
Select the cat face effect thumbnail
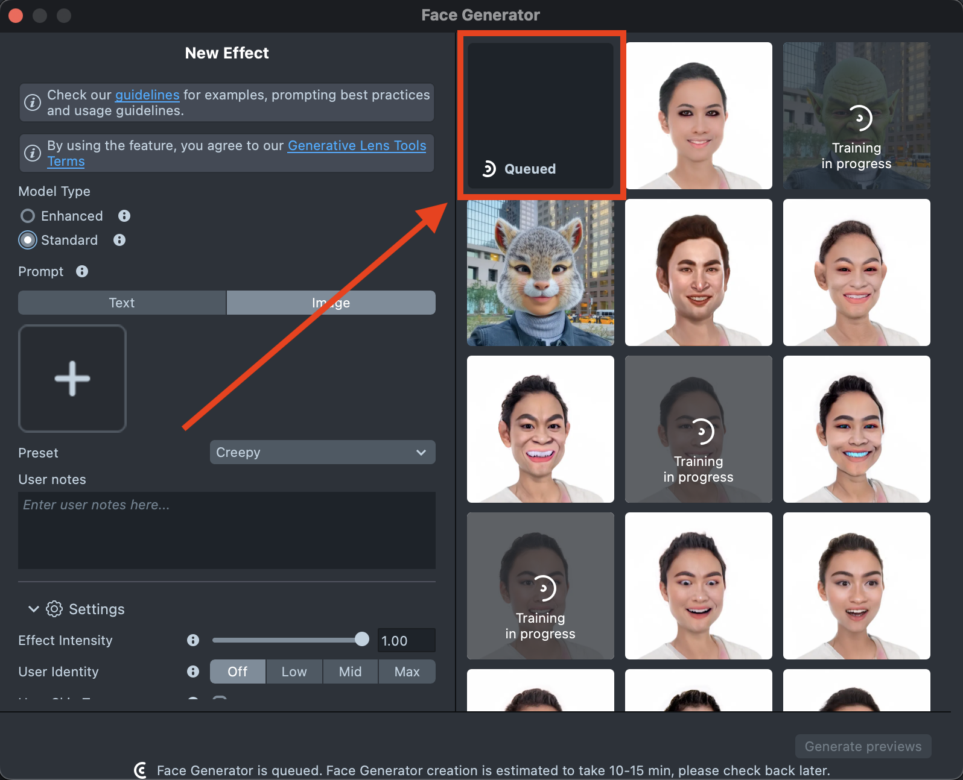(x=541, y=273)
